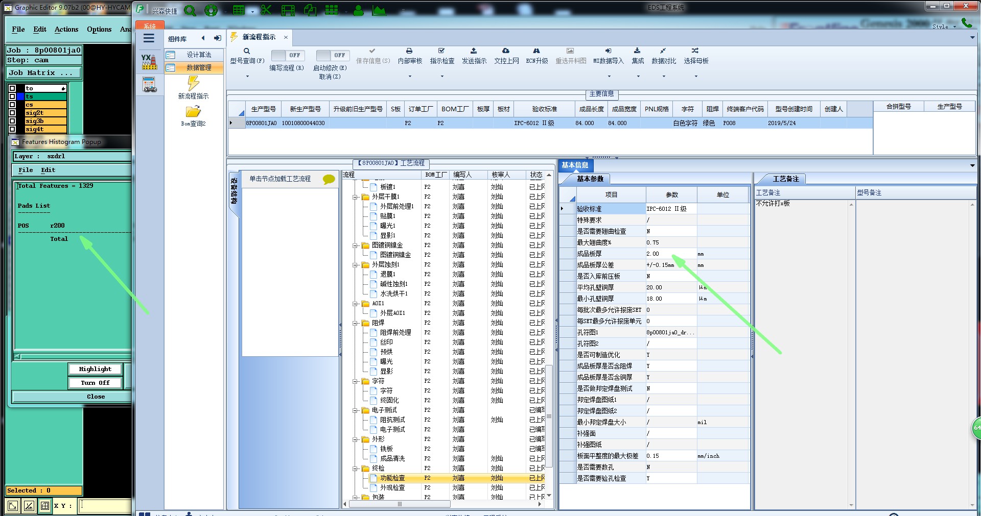
Task: Click 型号查询 (F) search icon
Action: [x=247, y=51]
